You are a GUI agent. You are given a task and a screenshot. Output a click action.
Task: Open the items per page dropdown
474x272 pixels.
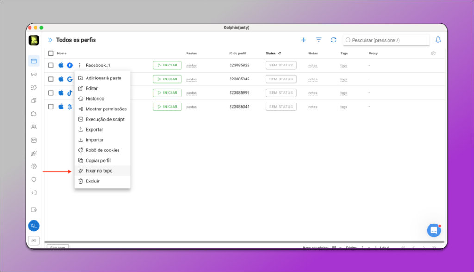[x=337, y=248]
